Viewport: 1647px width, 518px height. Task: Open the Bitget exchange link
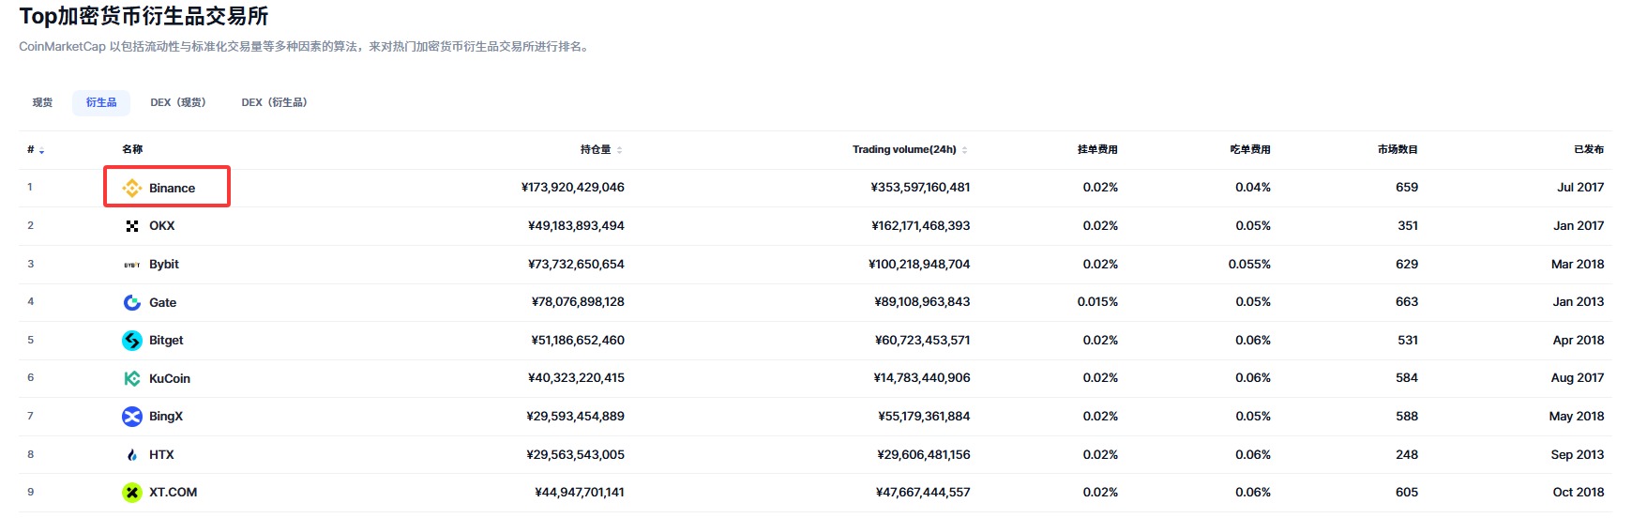[166, 341]
